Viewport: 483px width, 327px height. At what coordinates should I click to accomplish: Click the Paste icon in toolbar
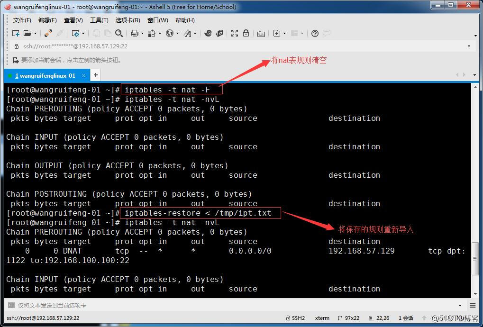tap(108, 33)
